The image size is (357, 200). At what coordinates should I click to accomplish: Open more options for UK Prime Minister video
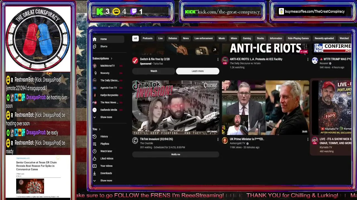click(x=308, y=139)
